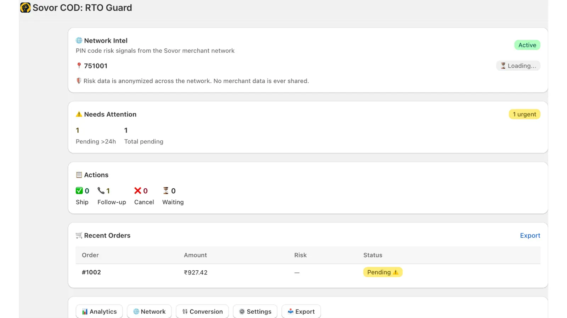This screenshot has width=567, height=318.
Task: Click the Needs Attention warning triangle icon
Action: click(79, 114)
